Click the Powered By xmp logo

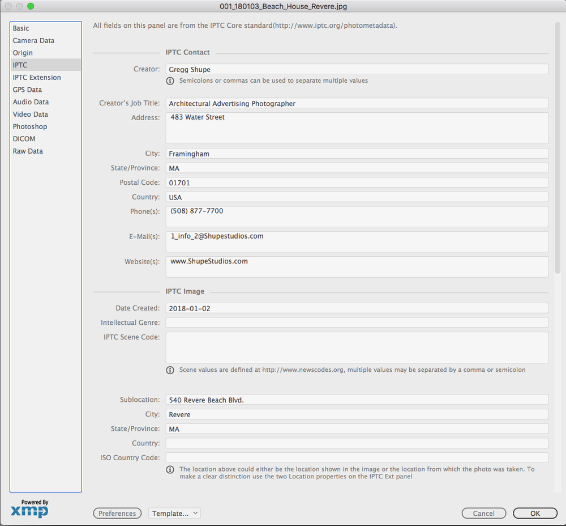point(29,509)
